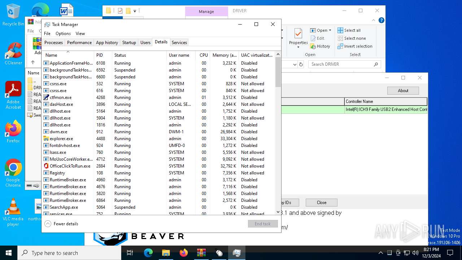This screenshot has height=260, width=462.
Task: Click the Properties icon in Explorer ribbon
Action: (x=298, y=34)
